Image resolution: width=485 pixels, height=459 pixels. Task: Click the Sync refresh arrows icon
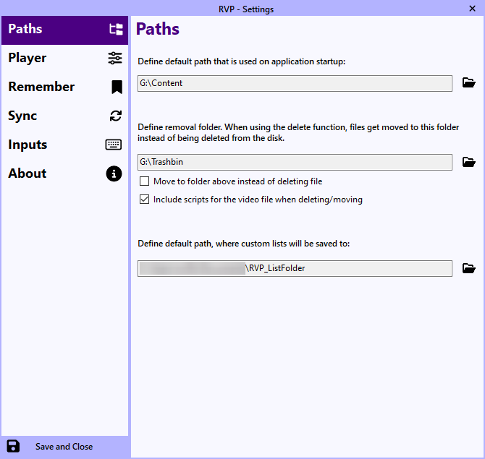pos(115,116)
